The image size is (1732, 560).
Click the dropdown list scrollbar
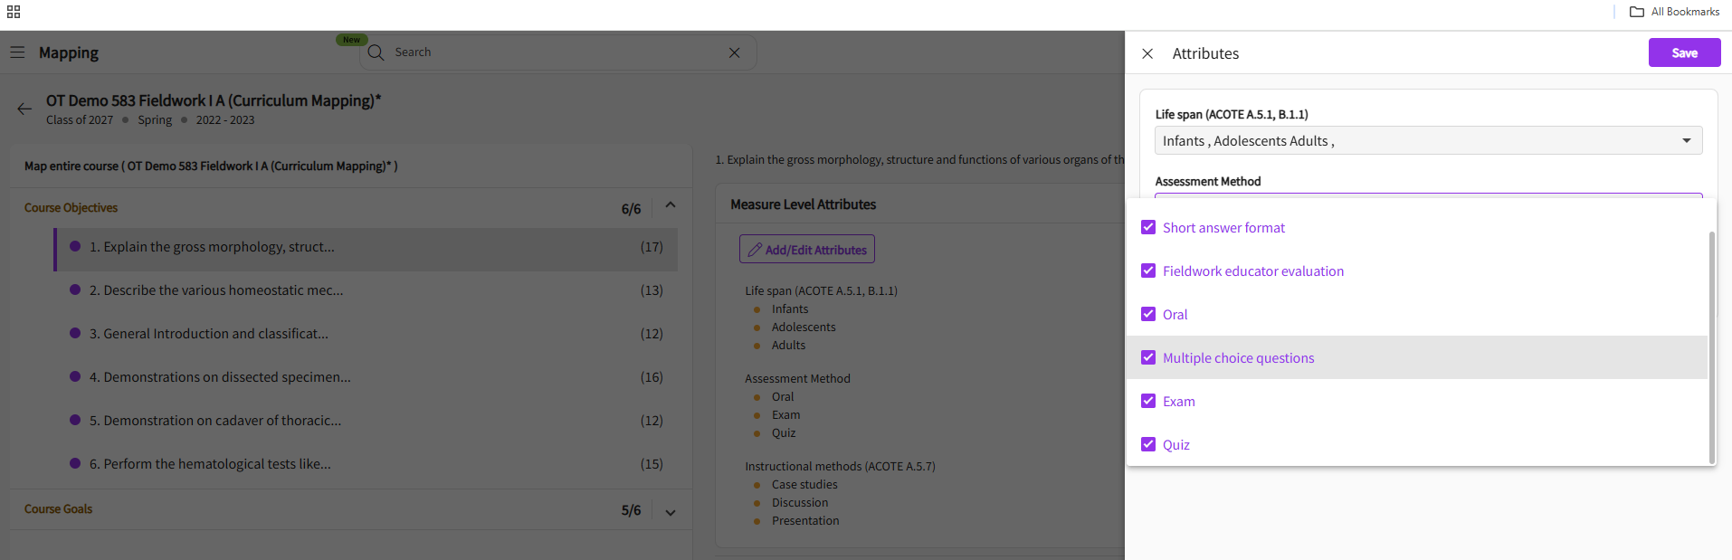1711,344
